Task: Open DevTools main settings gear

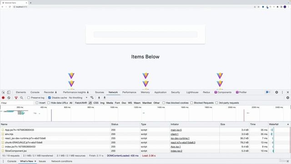Action: pos(276,92)
